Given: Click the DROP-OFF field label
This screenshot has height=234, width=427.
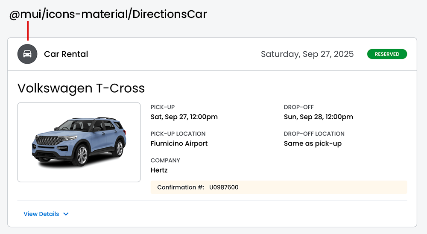Looking at the screenshot, I should pyautogui.click(x=299, y=107).
